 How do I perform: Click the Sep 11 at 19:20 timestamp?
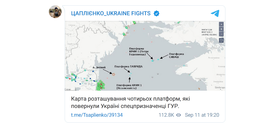click(202, 115)
